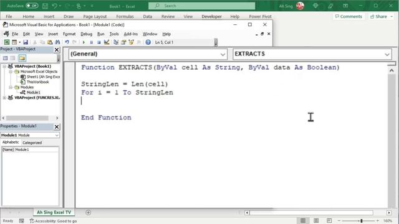
Task: Click the Break pause icon
Action: pyautogui.click(x=91, y=42)
